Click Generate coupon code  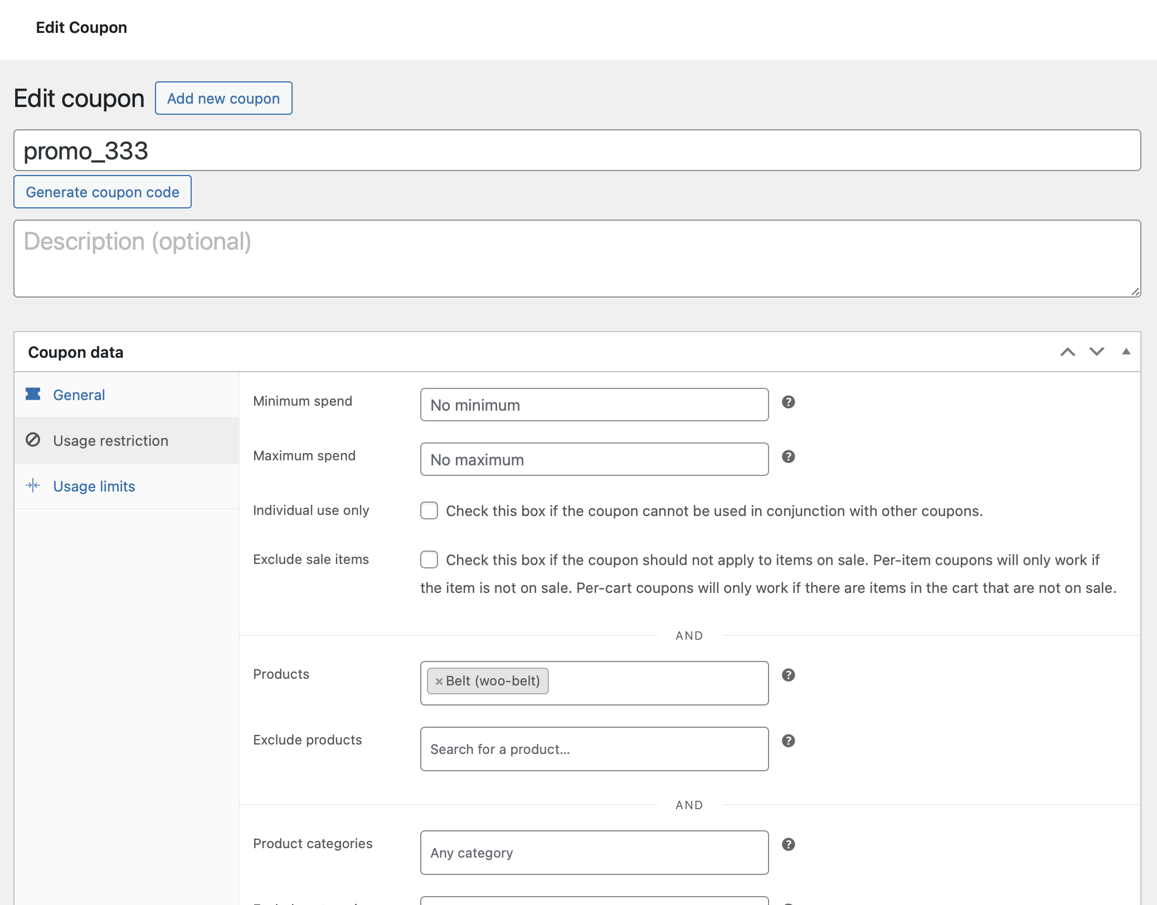point(102,191)
